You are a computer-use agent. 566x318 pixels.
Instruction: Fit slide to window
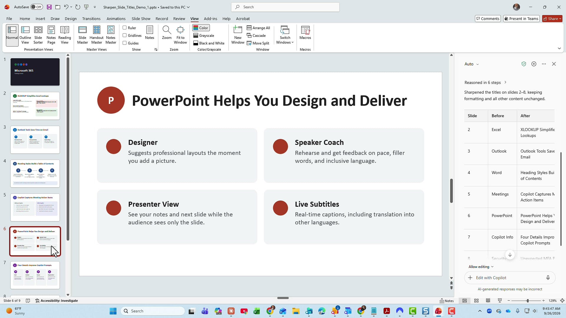point(180,35)
